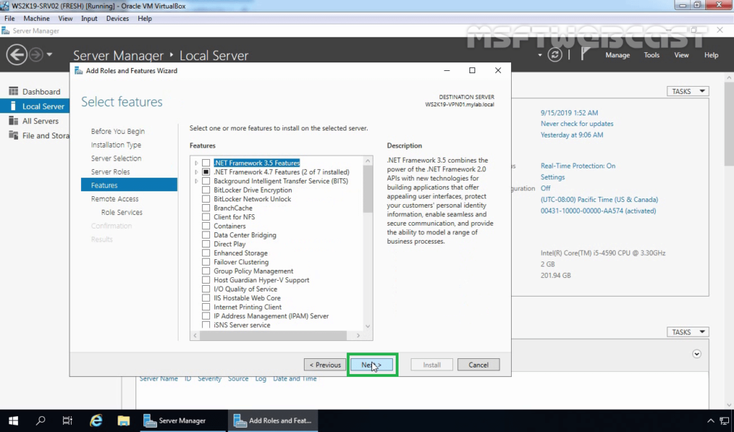Open the navigation history dropdown arrow
The image size is (734, 432).
49,54
